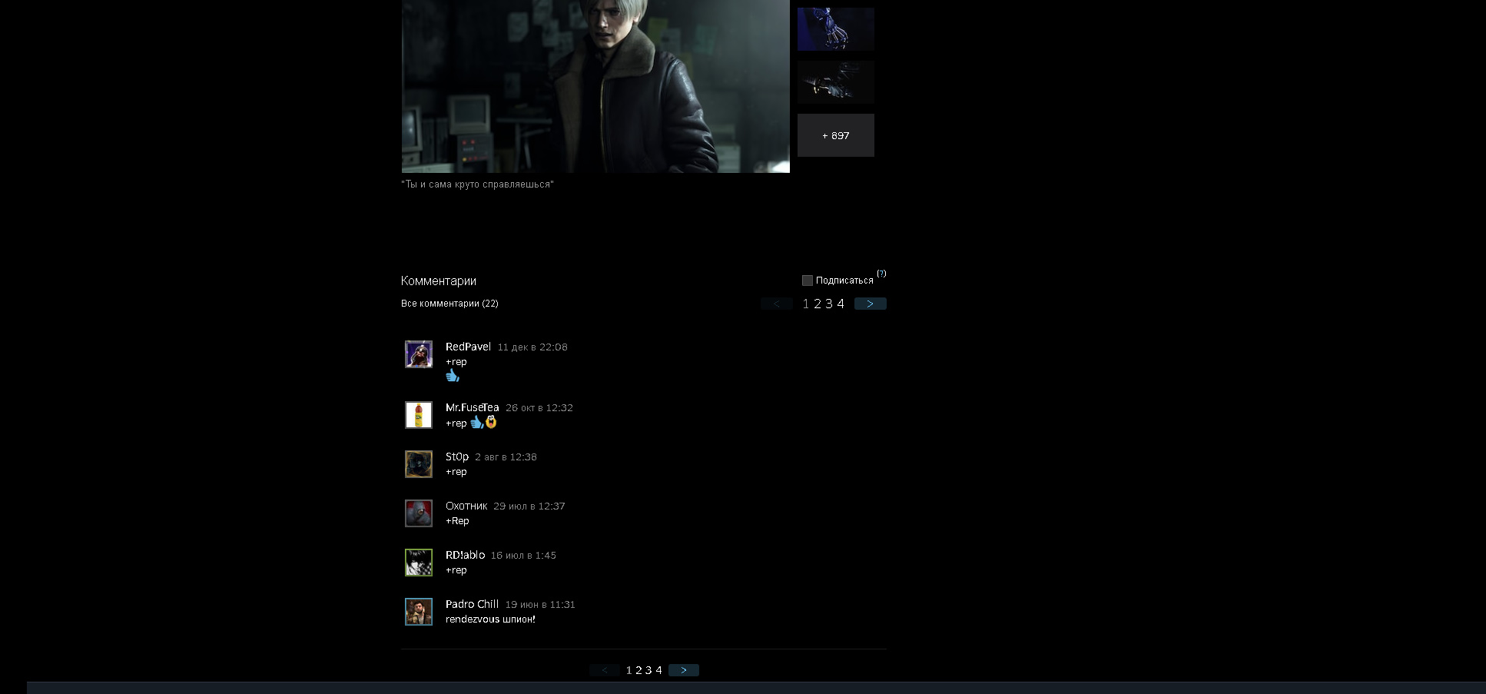1486x694 pixels.
Task: Select page 3 in pagination above comments
Action: 829,304
